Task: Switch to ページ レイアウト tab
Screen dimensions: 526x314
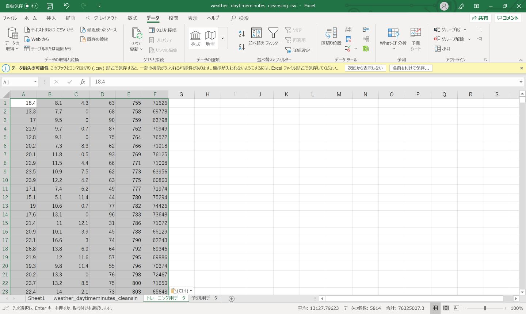Action: 102,18
